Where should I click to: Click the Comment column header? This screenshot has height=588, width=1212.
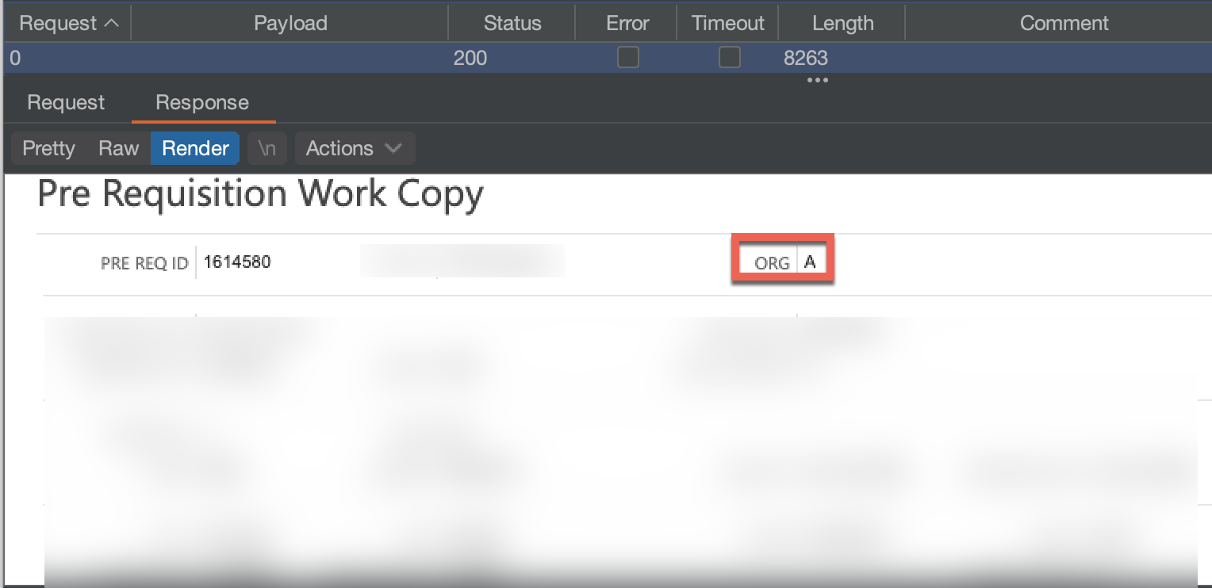1064,24
